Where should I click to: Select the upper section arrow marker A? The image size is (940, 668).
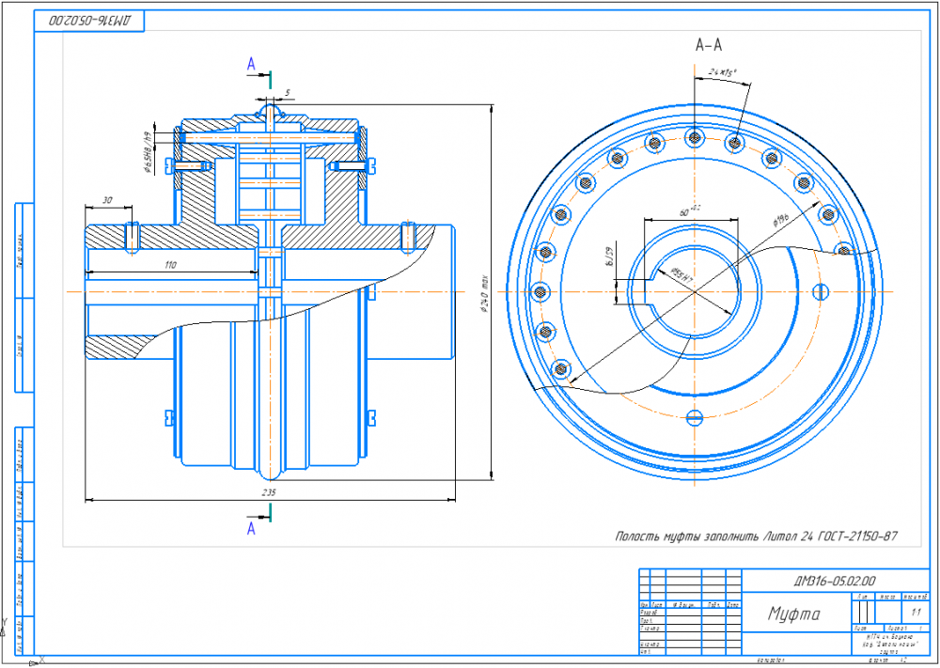click(251, 63)
